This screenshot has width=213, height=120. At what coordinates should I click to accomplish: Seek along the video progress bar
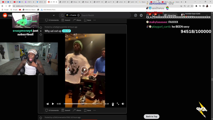(83, 104)
